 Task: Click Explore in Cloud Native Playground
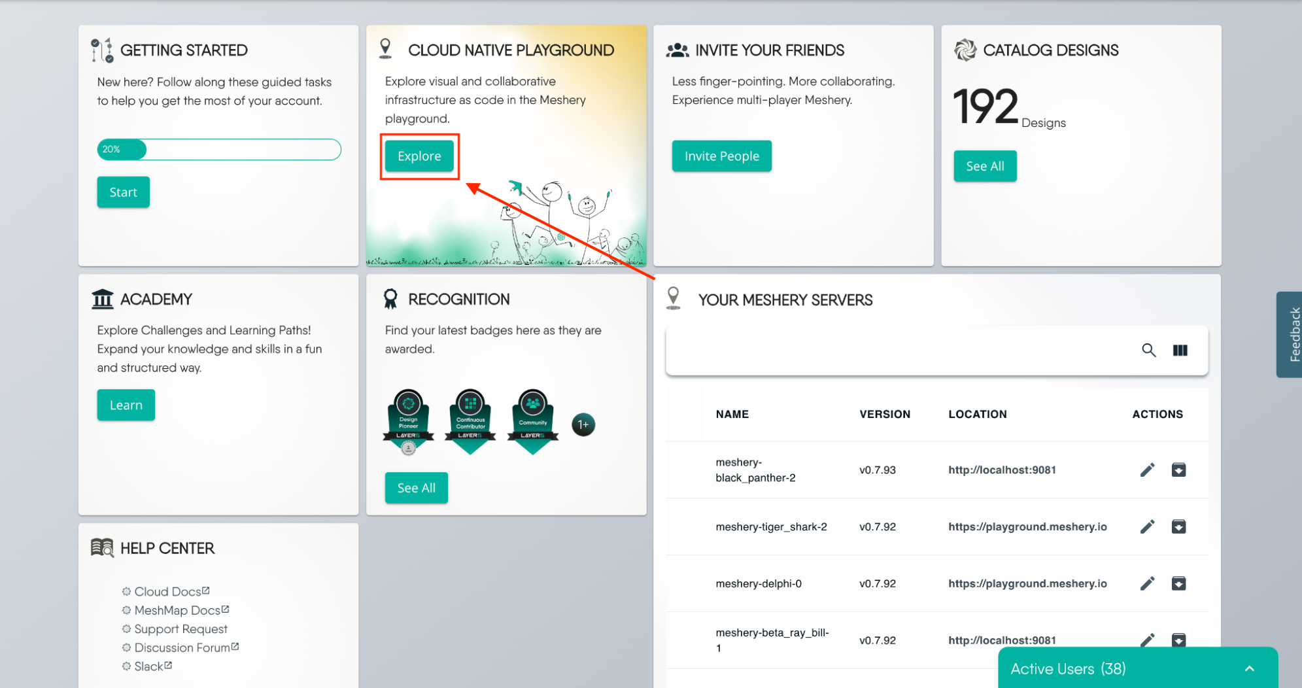point(419,156)
